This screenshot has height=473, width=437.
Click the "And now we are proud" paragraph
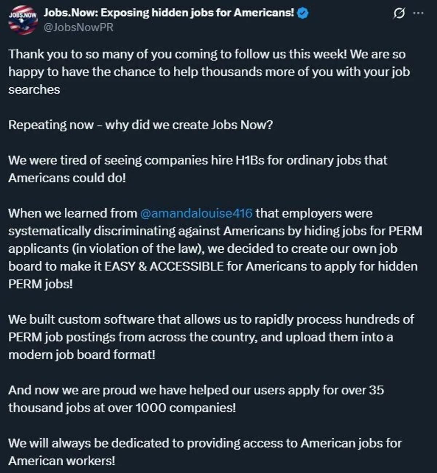tap(196, 399)
